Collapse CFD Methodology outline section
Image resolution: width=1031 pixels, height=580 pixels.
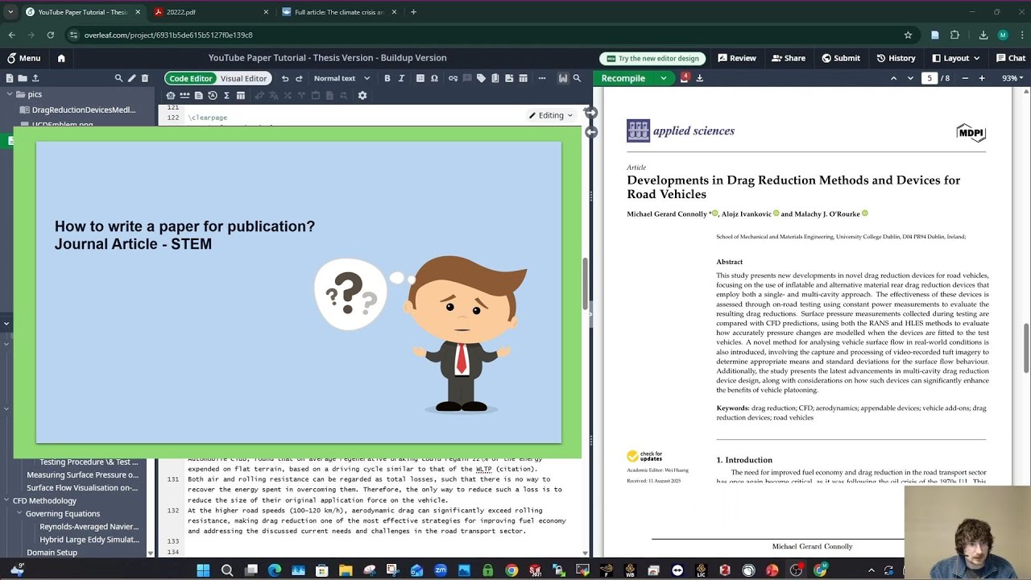click(6, 500)
